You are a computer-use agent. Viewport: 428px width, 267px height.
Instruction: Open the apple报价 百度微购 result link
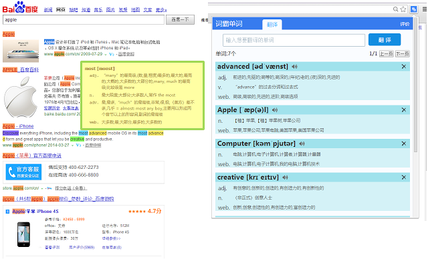58,199
